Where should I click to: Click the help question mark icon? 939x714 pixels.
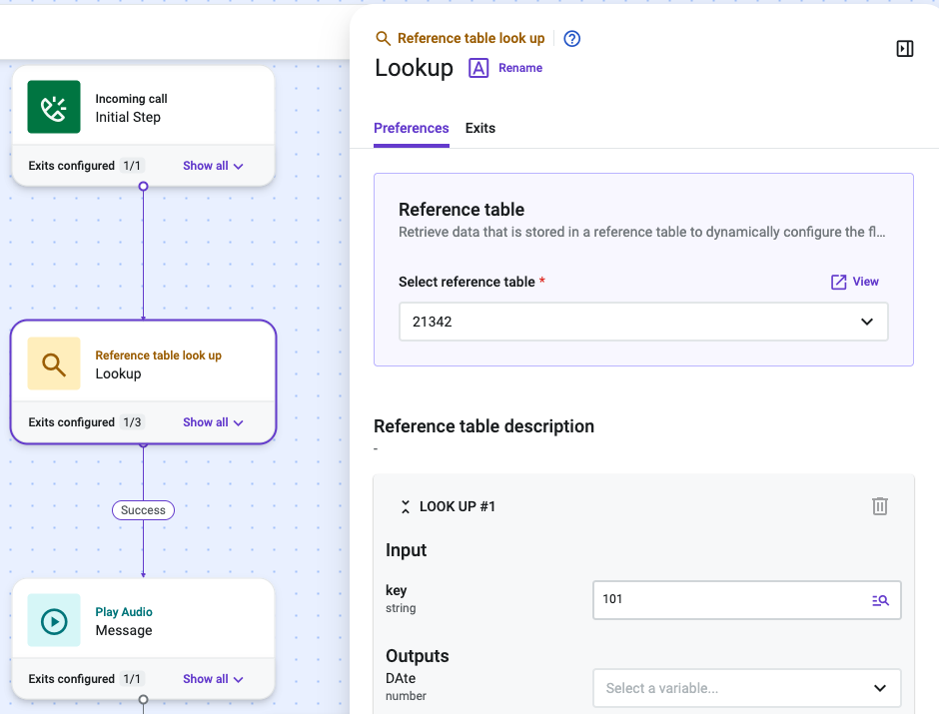pyautogui.click(x=572, y=39)
